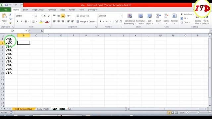Click the Undo icon
212x119 pixels.
[10, 5]
